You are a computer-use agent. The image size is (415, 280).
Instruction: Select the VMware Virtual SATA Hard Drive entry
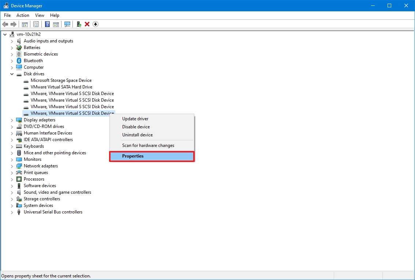[61, 87]
